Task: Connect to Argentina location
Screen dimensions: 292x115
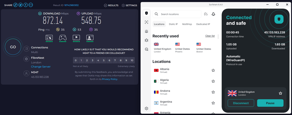Action: pos(184,103)
